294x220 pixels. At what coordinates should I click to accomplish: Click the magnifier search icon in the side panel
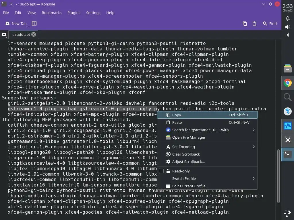[288, 97]
